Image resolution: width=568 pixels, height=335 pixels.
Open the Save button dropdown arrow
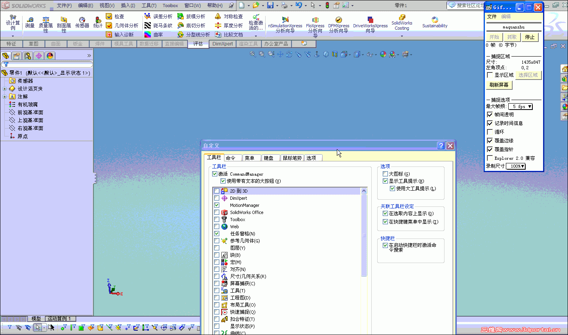tap(277, 6)
